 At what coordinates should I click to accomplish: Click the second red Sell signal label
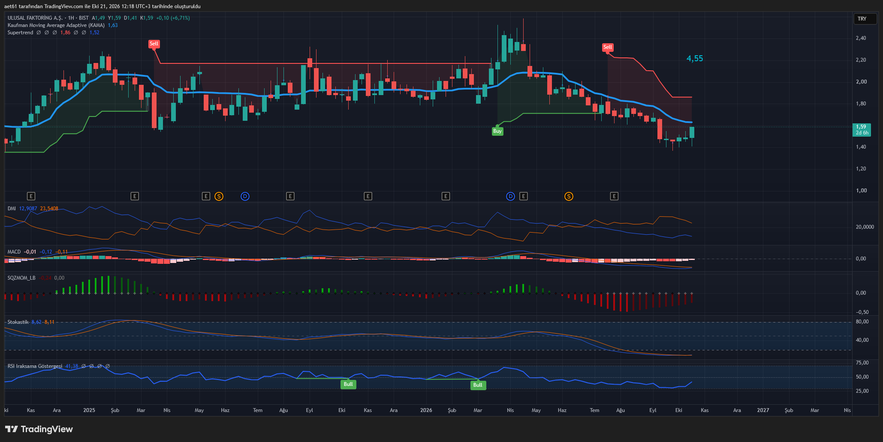(608, 47)
